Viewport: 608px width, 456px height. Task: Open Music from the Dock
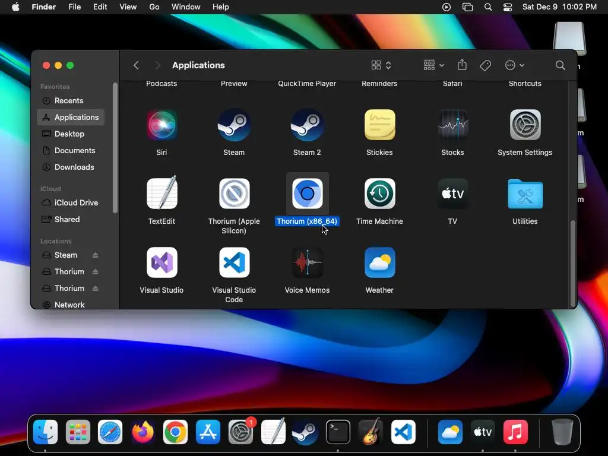pyautogui.click(x=515, y=432)
